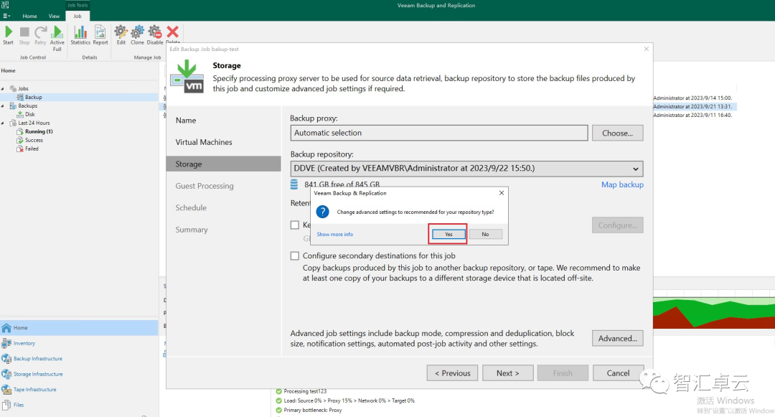
Task: Click the Map backup link
Action: 622,184
